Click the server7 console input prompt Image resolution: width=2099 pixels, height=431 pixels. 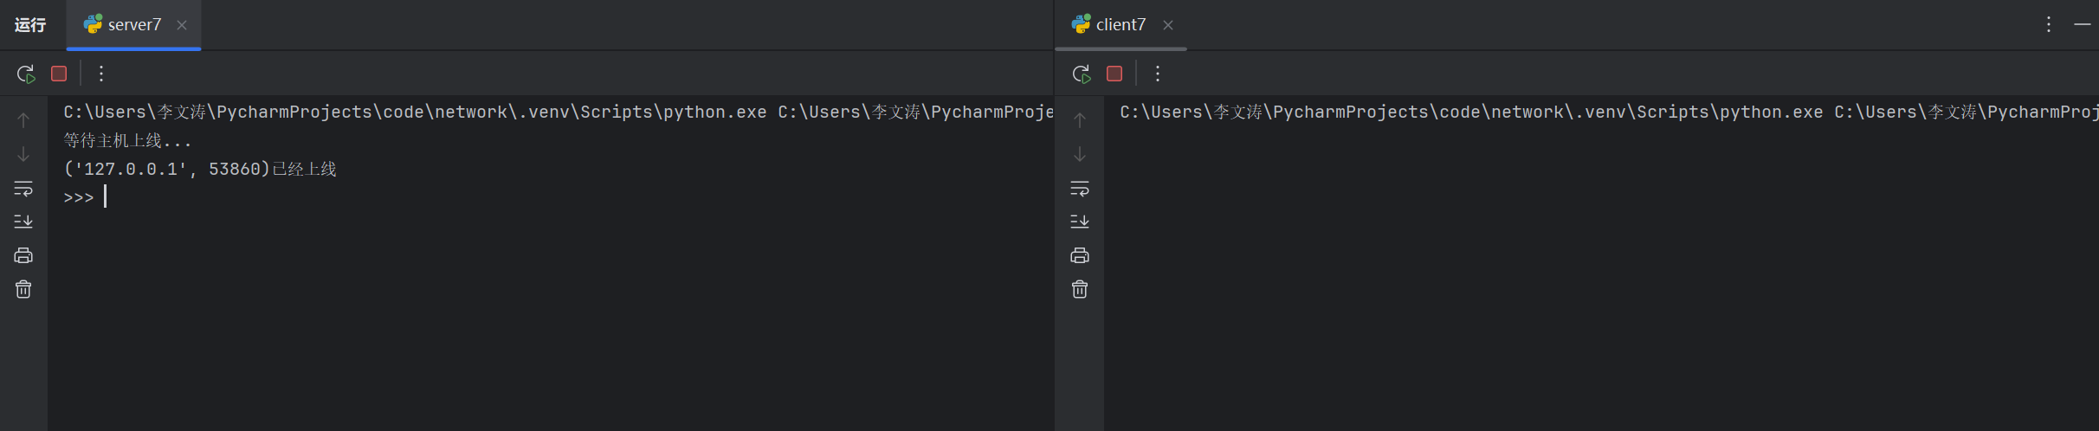tap(106, 197)
